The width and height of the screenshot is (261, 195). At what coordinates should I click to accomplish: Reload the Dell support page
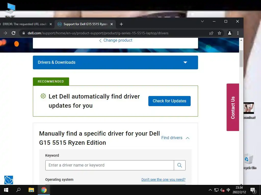point(14,33)
